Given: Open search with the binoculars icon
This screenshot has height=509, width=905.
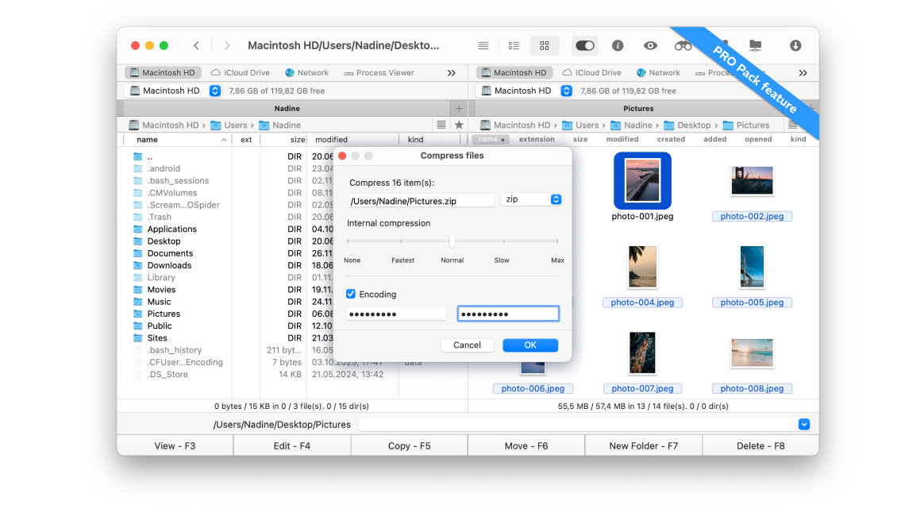Looking at the screenshot, I should (683, 45).
